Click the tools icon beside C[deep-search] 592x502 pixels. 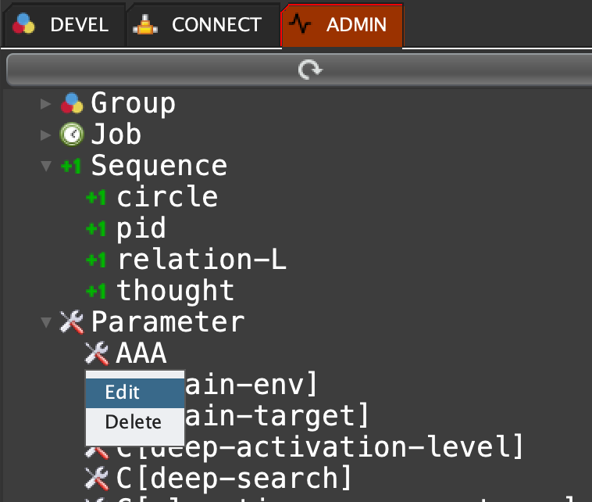pyautogui.click(x=97, y=477)
